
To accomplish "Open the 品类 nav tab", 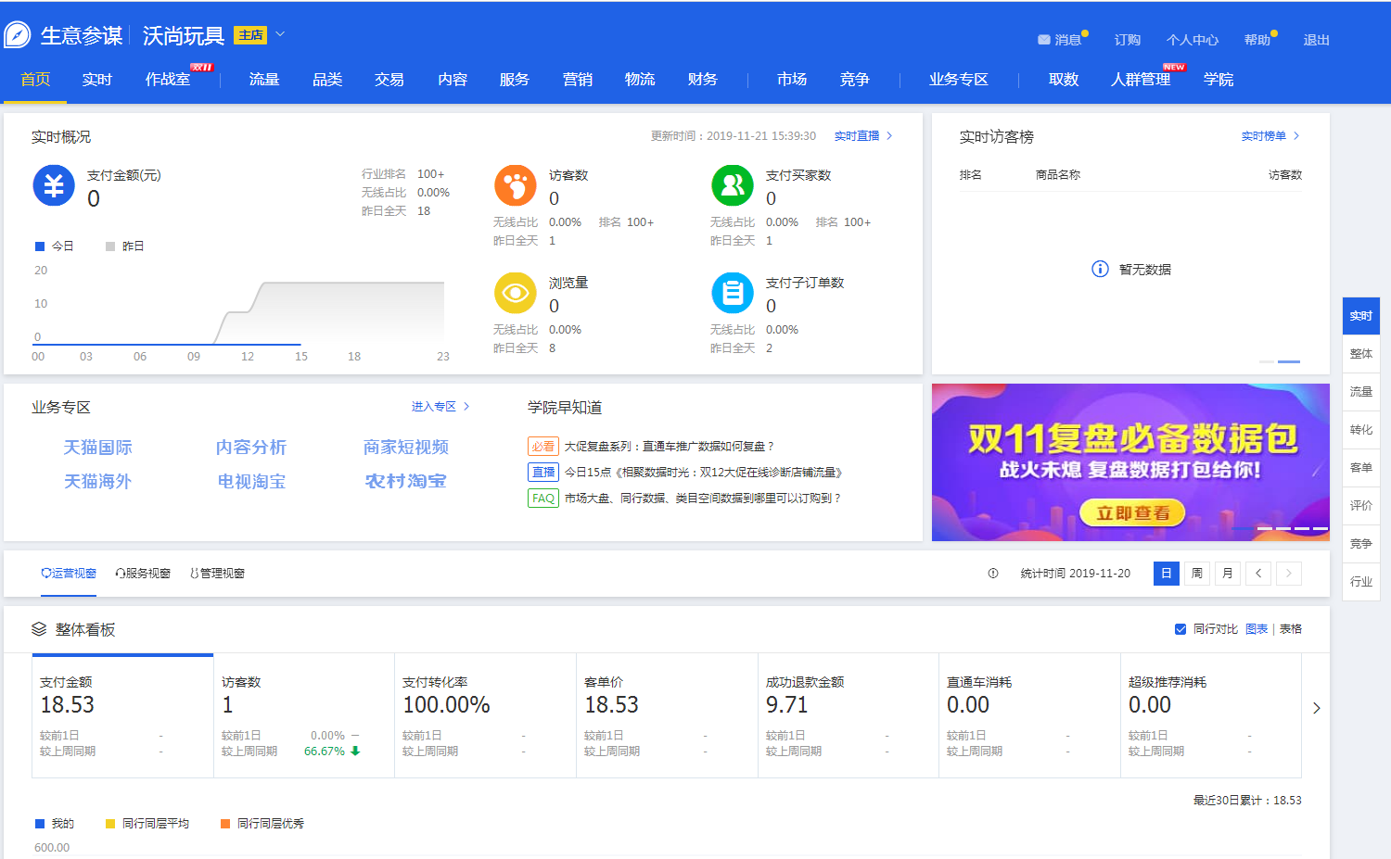I will point(327,80).
